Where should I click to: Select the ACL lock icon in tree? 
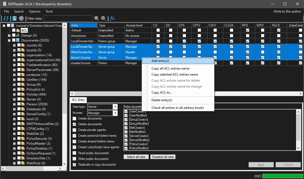point(18,31)
